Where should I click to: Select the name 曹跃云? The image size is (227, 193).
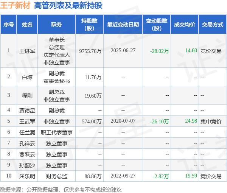[27, 154]
